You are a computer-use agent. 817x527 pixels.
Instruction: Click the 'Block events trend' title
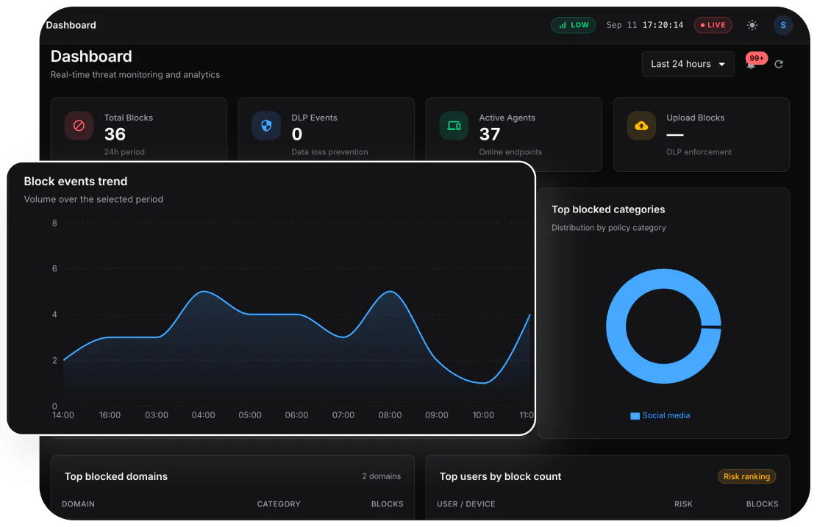76,182
